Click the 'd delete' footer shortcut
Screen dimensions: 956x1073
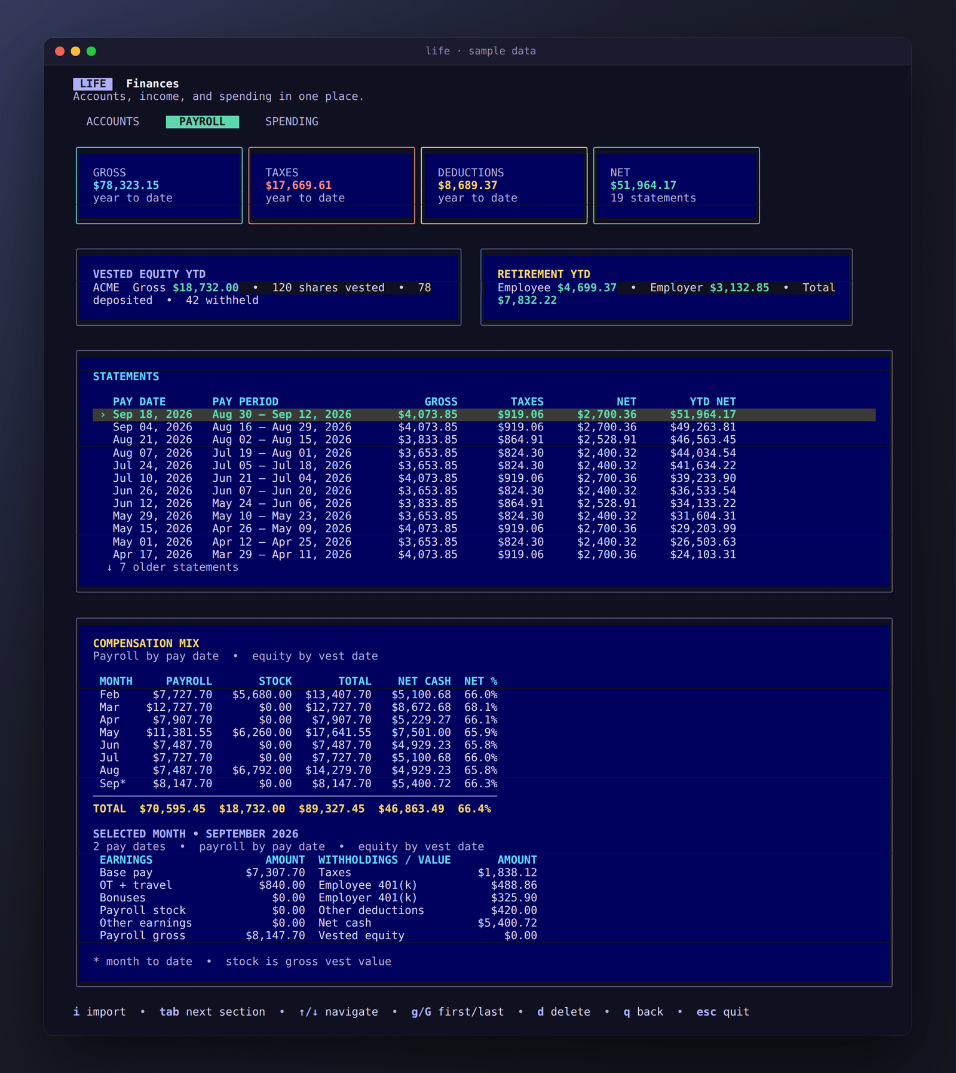click(x=563, y=1011)
